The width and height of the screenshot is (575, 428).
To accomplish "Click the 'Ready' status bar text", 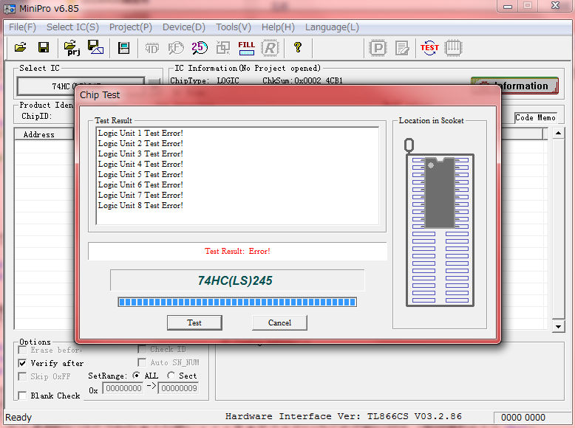I will (x=18, y=418).
